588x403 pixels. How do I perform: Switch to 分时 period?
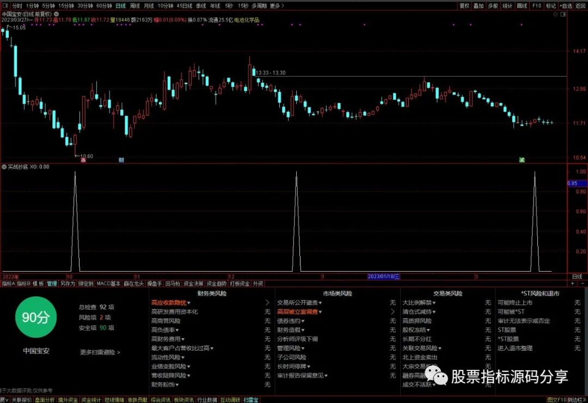tap(17, 5)
